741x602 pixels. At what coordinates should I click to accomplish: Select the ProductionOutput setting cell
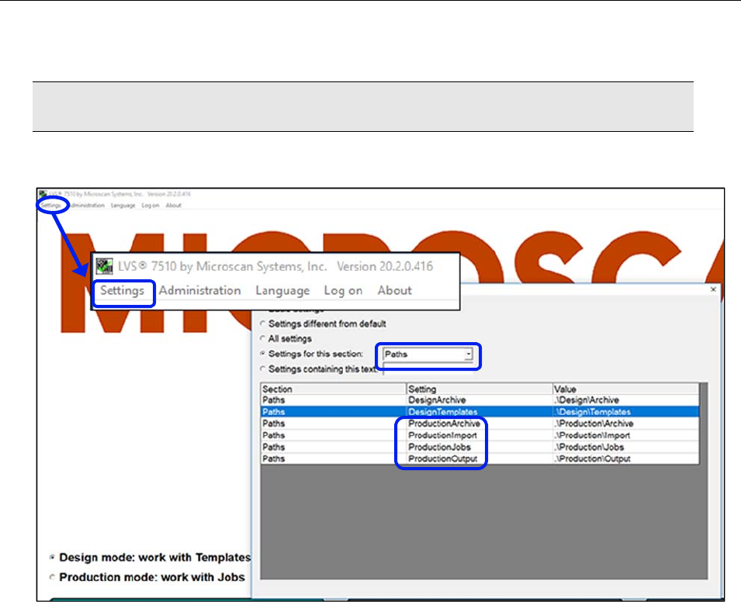point(480,458)
